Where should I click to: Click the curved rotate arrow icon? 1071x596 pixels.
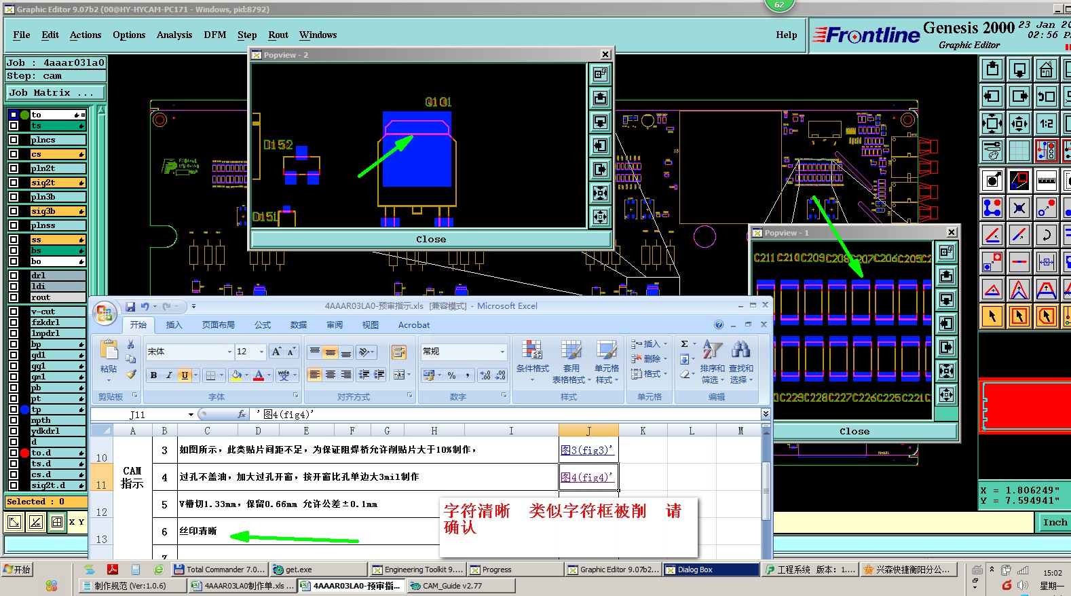1046,235
